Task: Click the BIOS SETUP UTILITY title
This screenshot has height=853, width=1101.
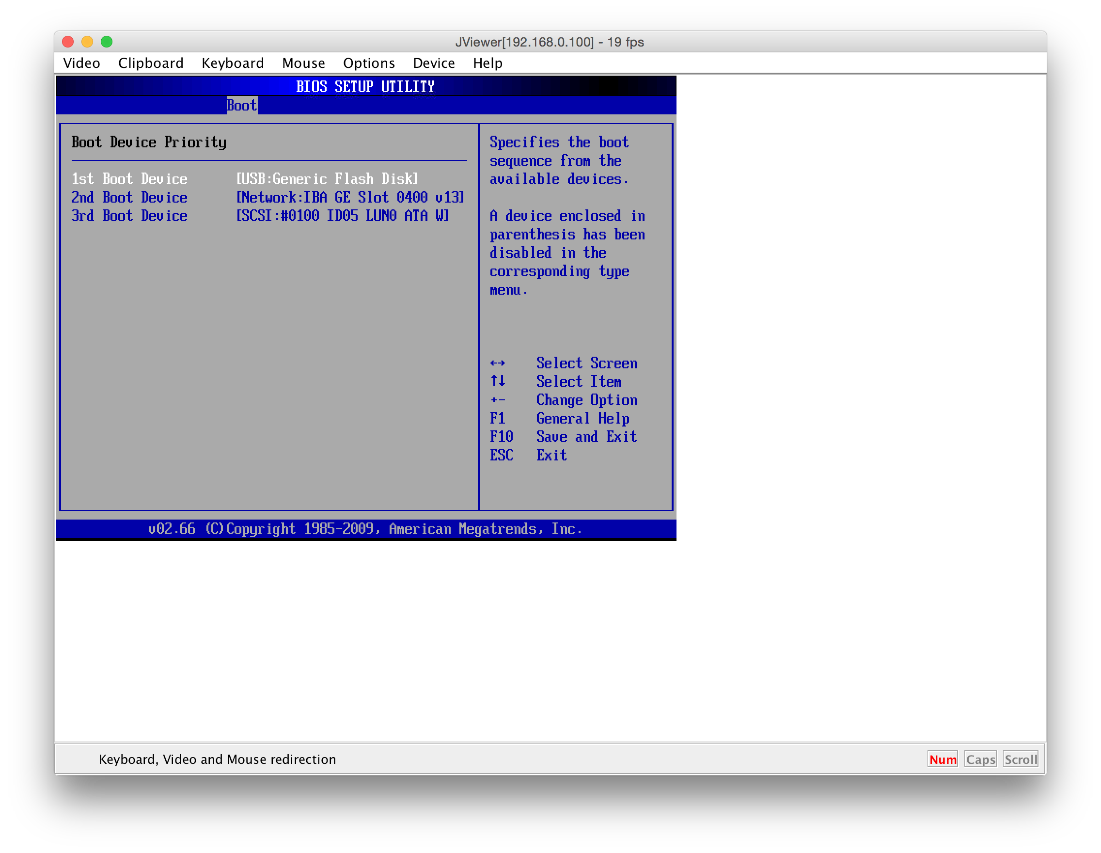Action: (365, 87)
